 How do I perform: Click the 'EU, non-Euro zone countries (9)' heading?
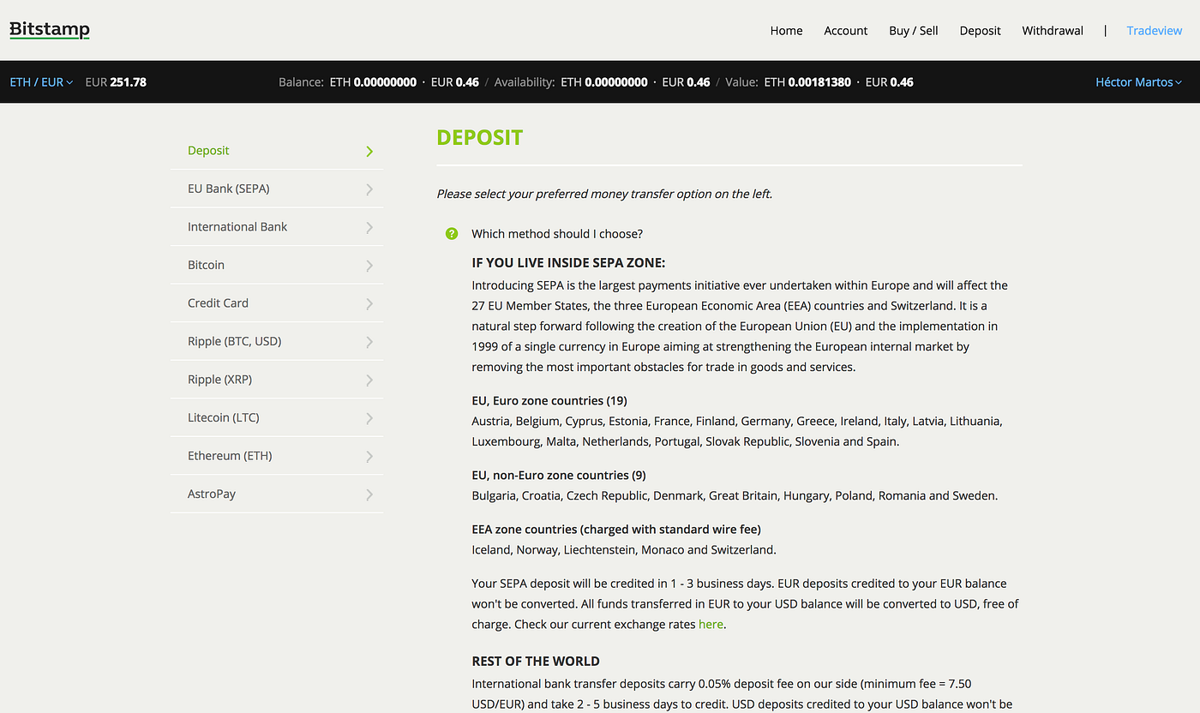[x=559, y=476]
